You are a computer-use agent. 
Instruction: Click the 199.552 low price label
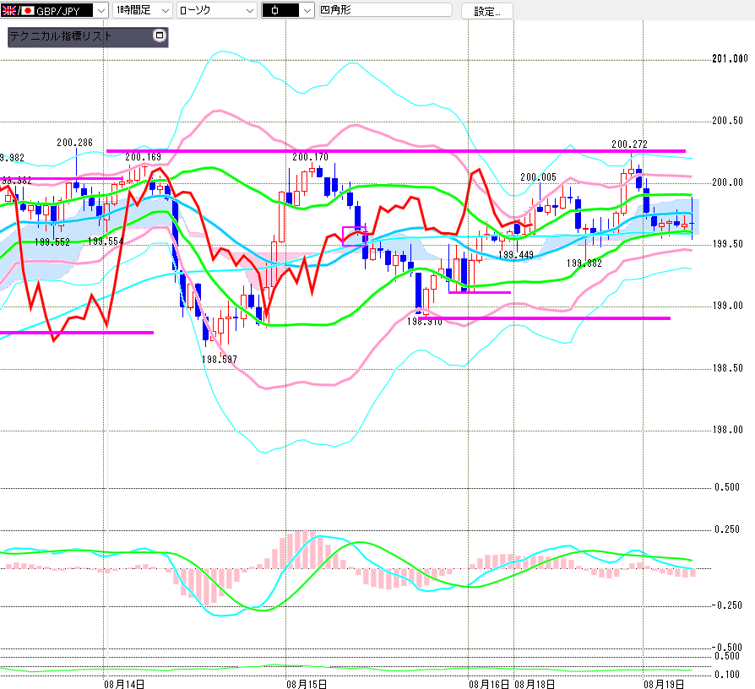[52, 242]
